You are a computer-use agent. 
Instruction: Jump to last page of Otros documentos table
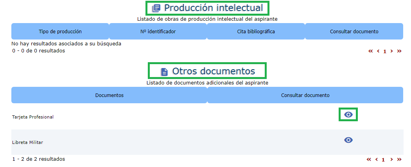(x=399, y=159)
